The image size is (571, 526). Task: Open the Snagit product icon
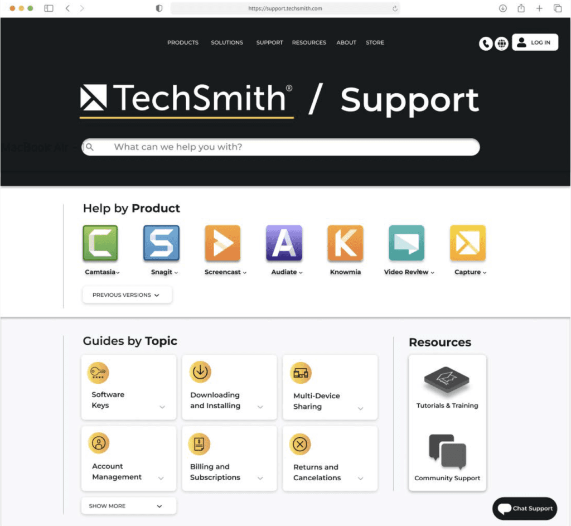tap(161, 243)
